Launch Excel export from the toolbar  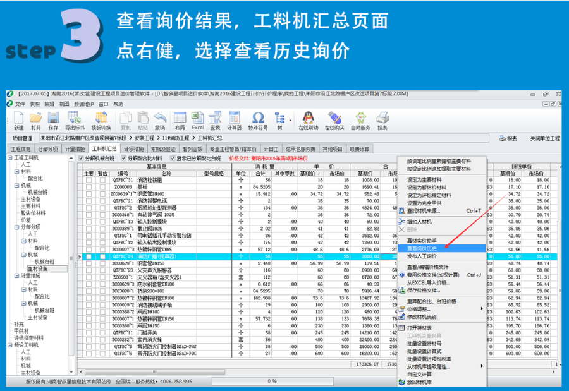point(197,119)
